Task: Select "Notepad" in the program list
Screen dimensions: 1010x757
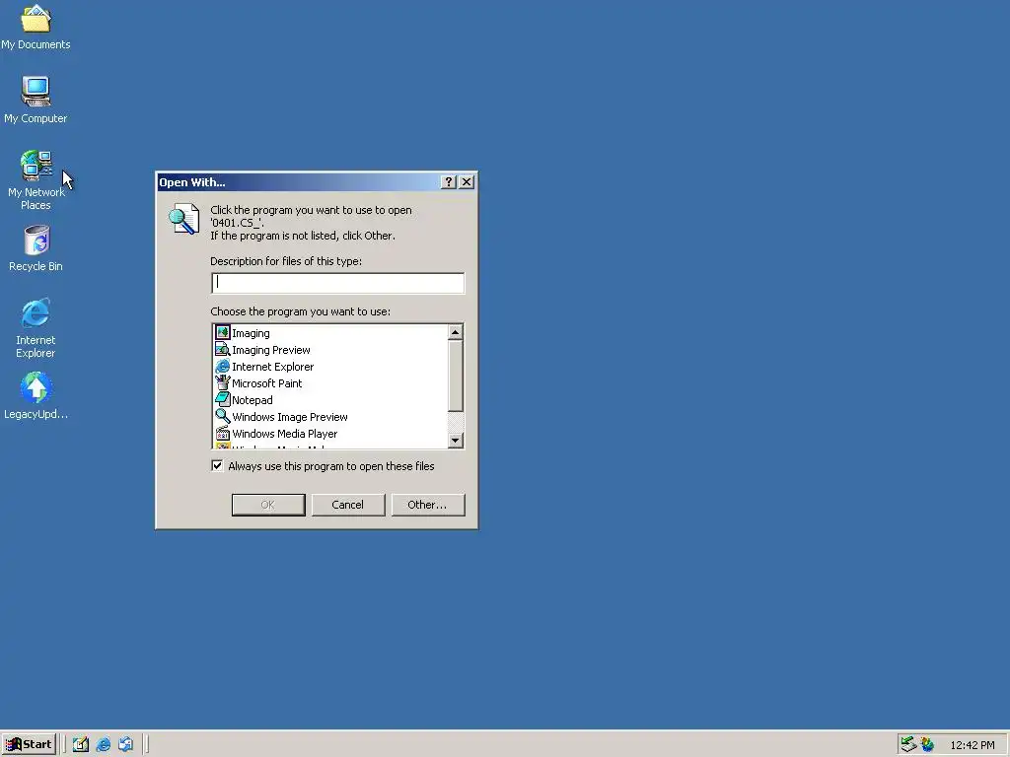Action: [252, 400]
